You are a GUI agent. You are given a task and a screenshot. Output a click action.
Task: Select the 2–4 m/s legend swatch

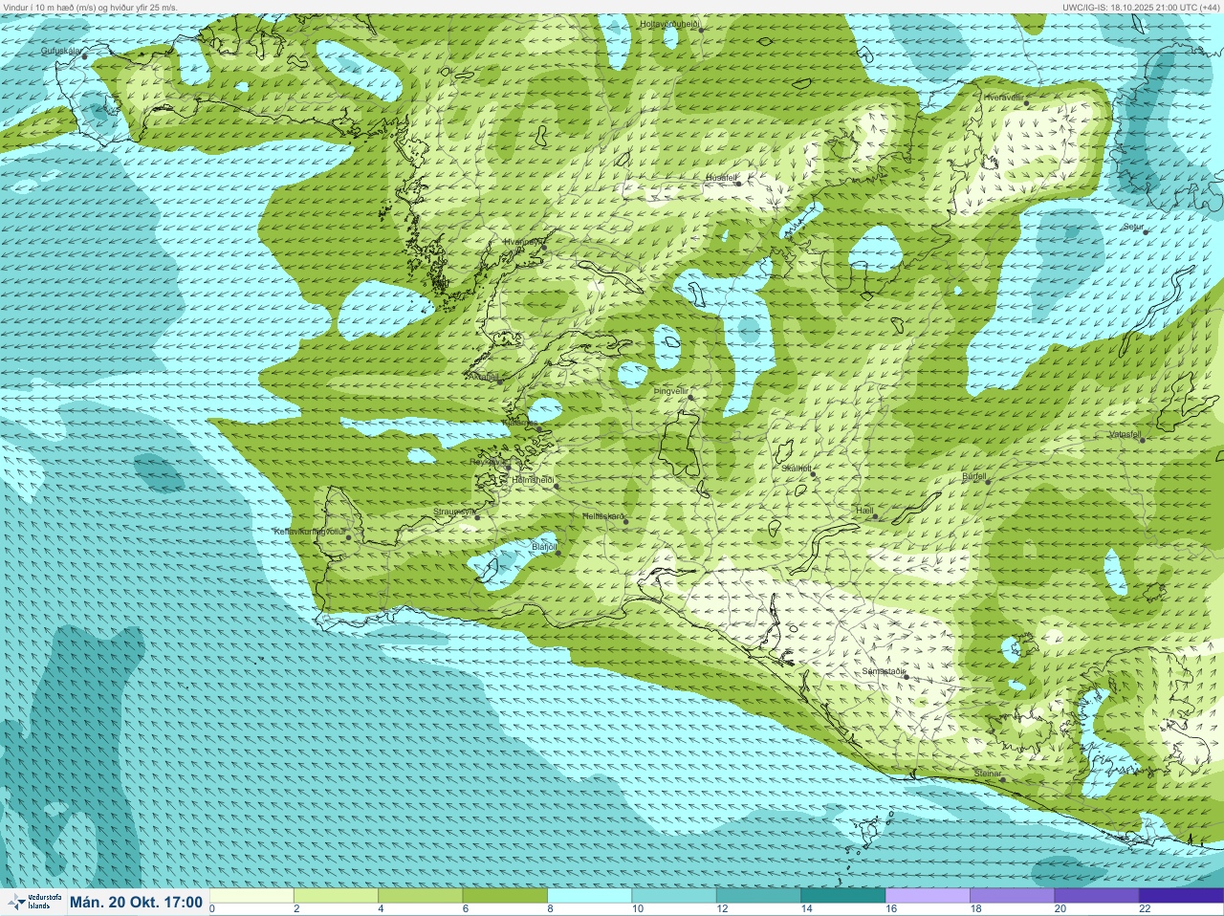336,896
